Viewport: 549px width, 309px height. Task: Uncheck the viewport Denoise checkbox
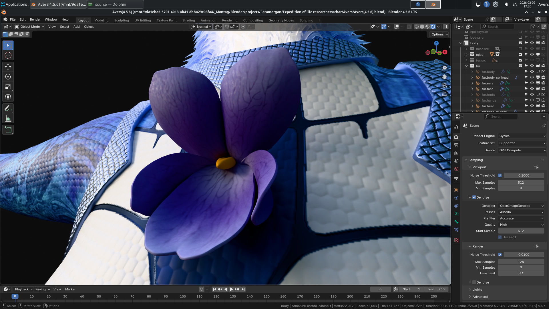click(474, 197)
